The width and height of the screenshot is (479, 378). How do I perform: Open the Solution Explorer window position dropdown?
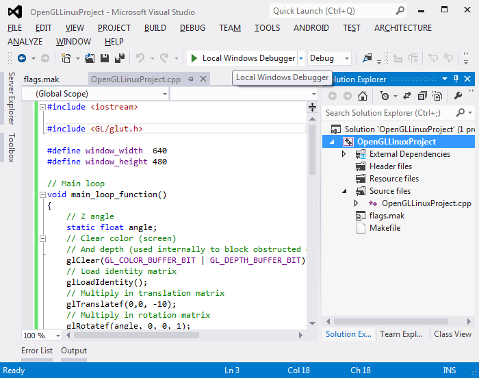click(445, 79)
